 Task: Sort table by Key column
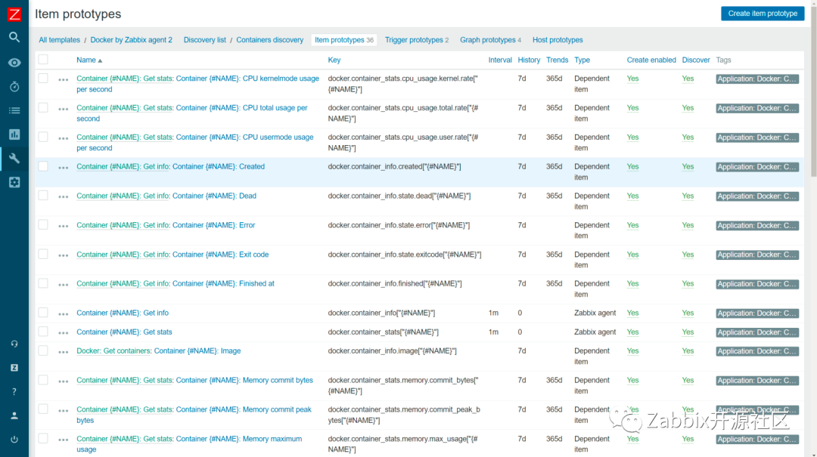coord(334,60)
